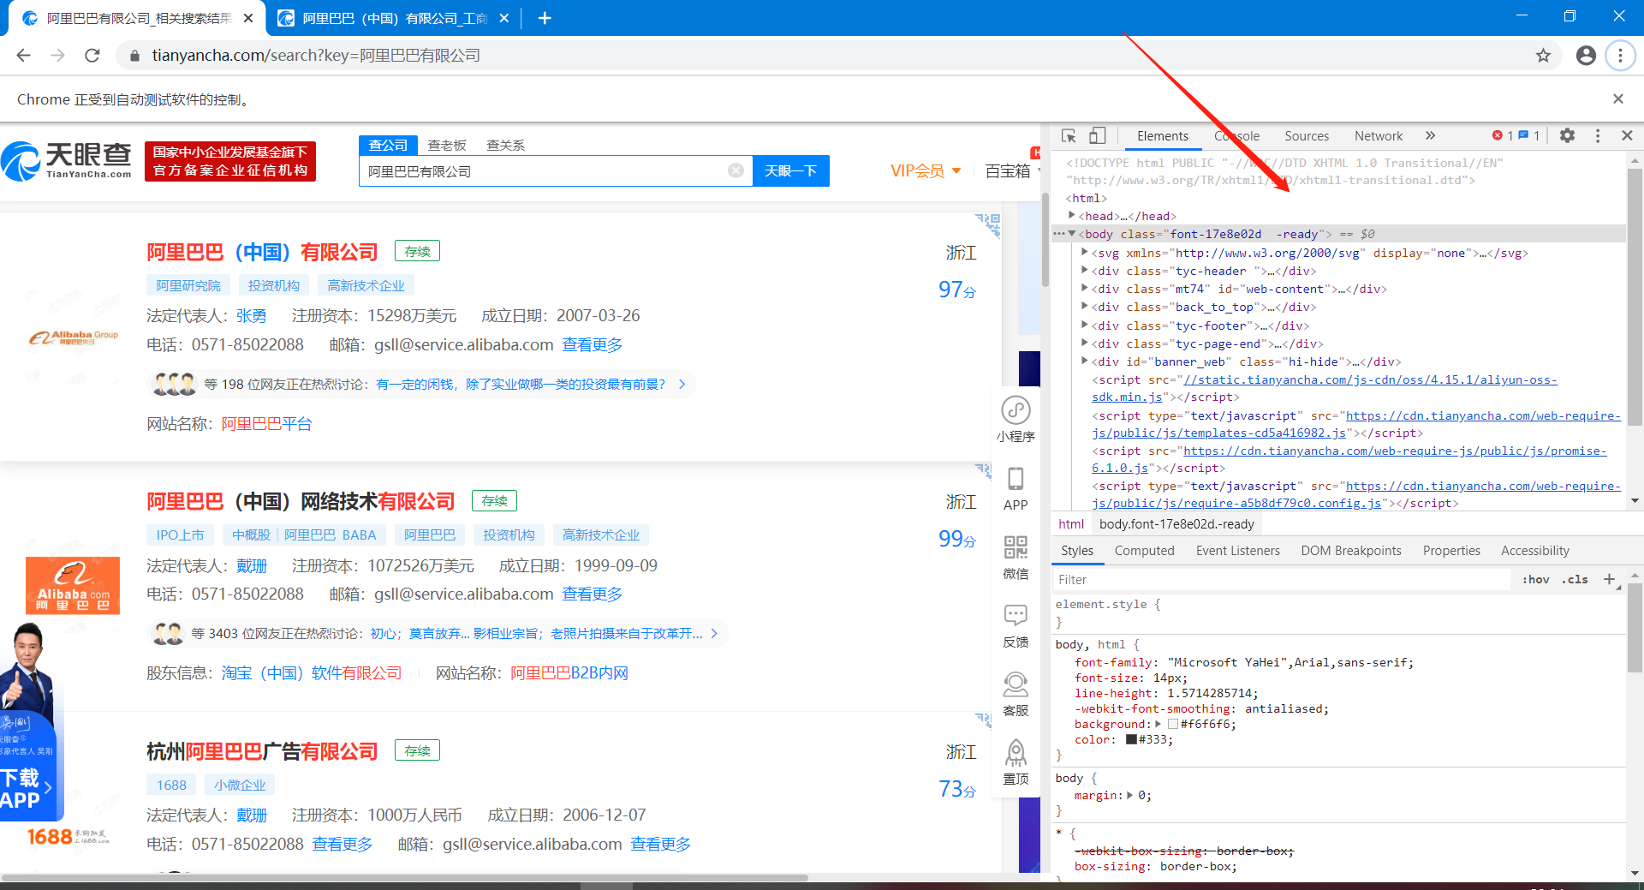The width and height of the screenshot is (1644, 890).
Task: Select the 查关系 search tab
Action: [505, 145]
